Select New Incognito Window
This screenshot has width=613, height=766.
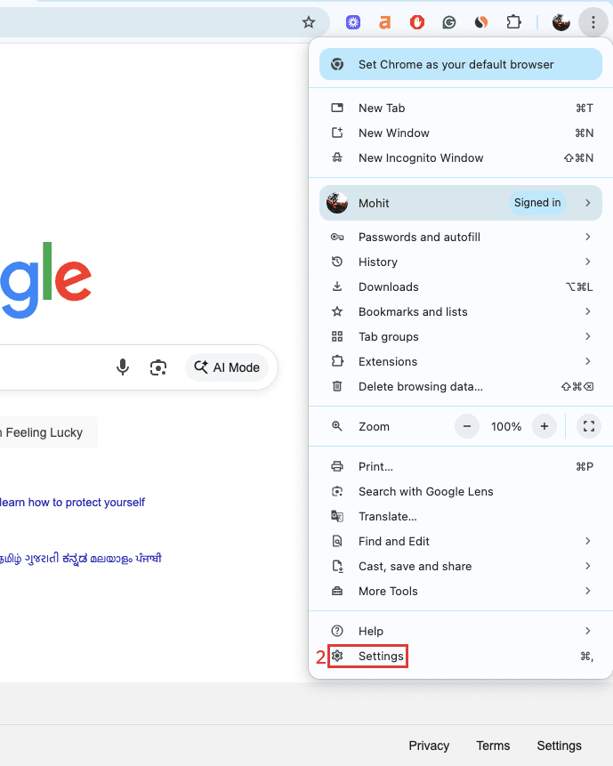coord(420,157)
